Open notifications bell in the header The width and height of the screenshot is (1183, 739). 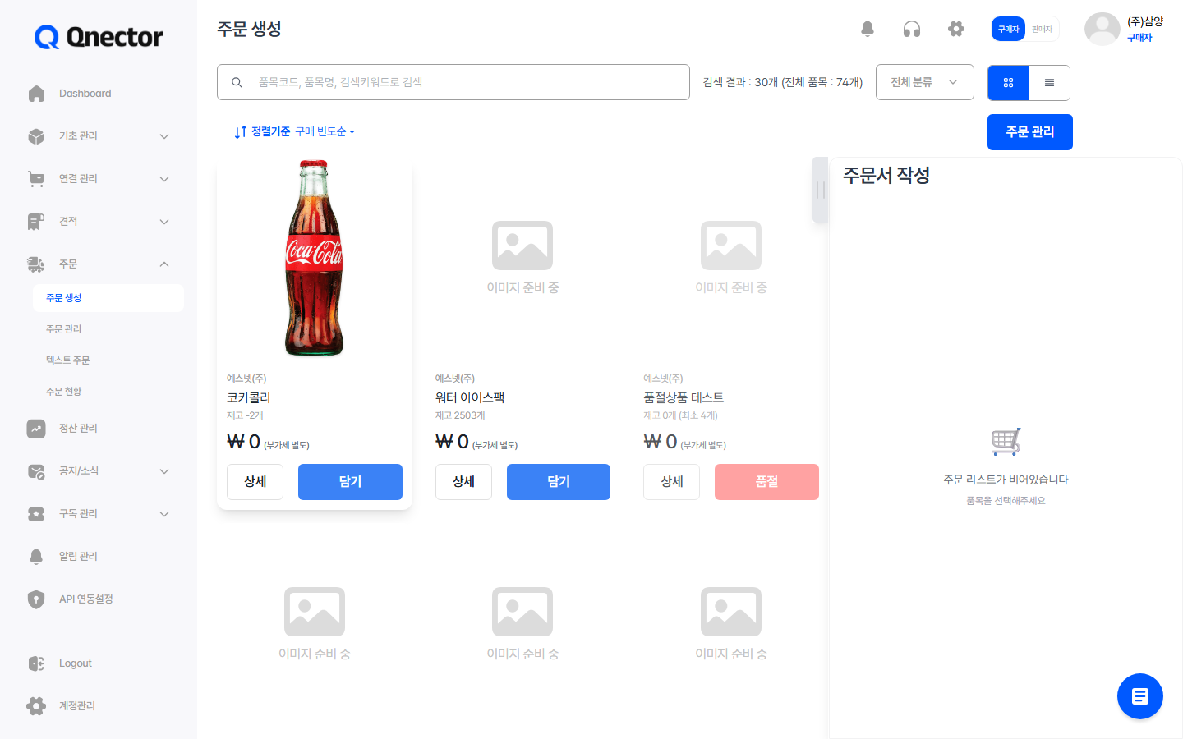point(868,29)
